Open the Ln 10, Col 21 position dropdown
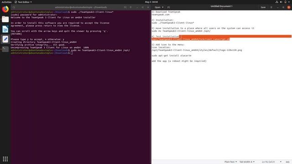 coord(271,162)
